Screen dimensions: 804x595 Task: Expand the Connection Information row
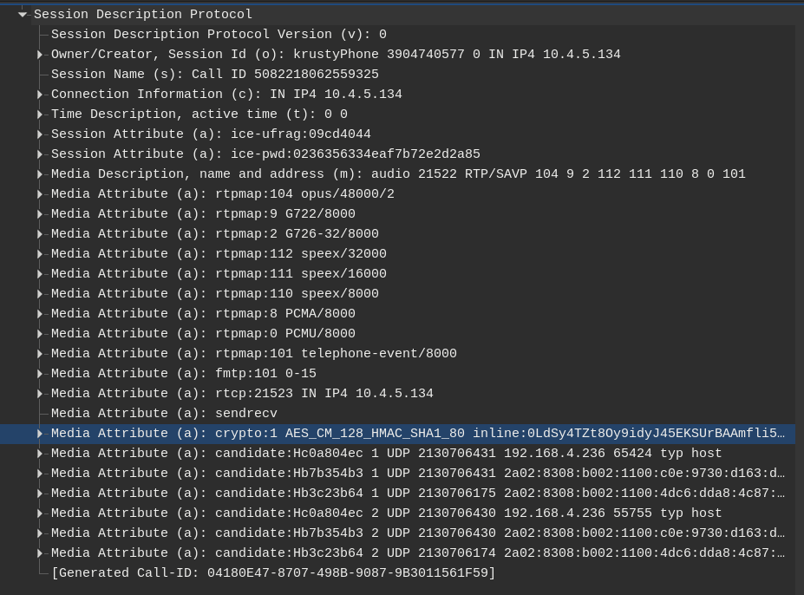pyautogui.click(x=40, y=95)
